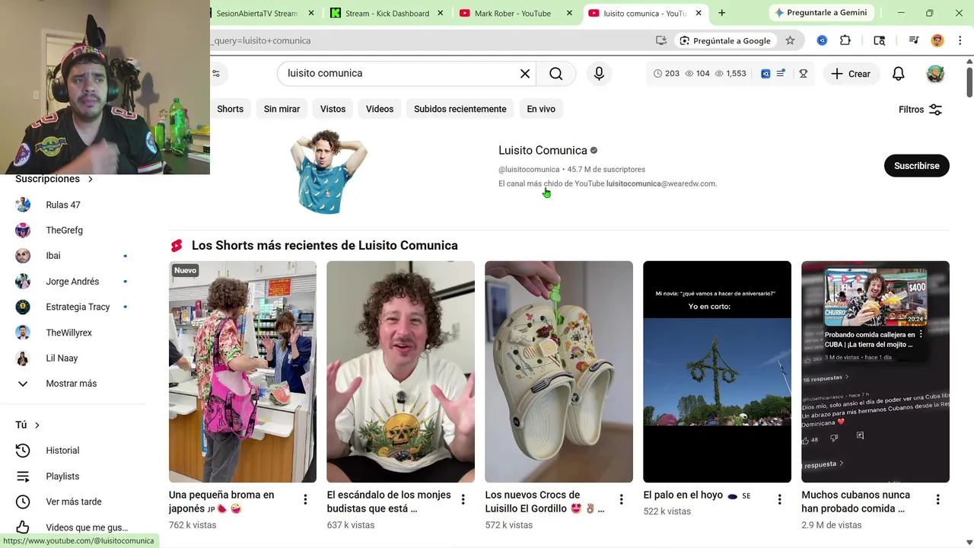The height and width of the screenshot is (548, 974).
Task: Open YouTube notifications bell
Action: [899, 74]
